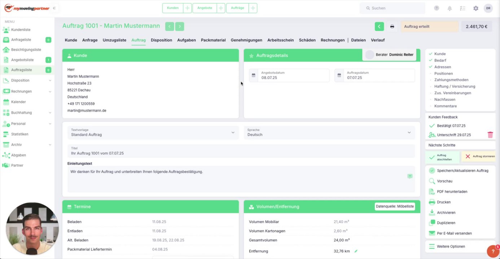Image resolution: width=500 pixels, height=259 pixels.
Task: Expand Personal sidebar menu
Action: [27, 123]
